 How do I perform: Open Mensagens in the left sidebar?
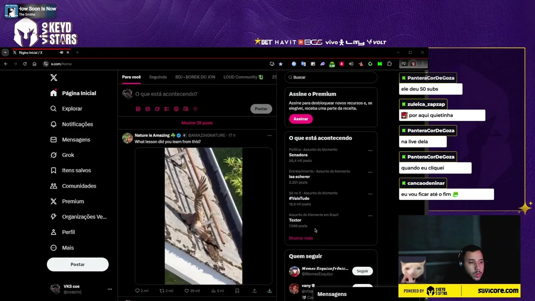tap(70, 140)
